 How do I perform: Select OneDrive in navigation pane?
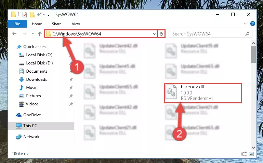point(32,115)
